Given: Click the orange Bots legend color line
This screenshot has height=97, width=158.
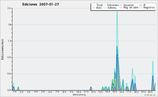Looking at the screenshot, I should coord(93,8).
